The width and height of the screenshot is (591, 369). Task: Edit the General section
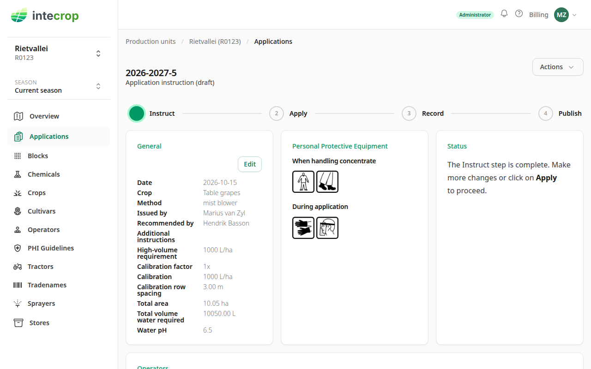pyautogui.click(x=250, y=164)
